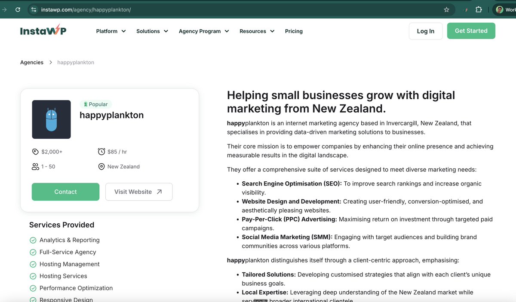The height and width of the screenshot is (302, 516).
Task: Click the location pin icon beside New Zealand
Action: tap(101, 166)
